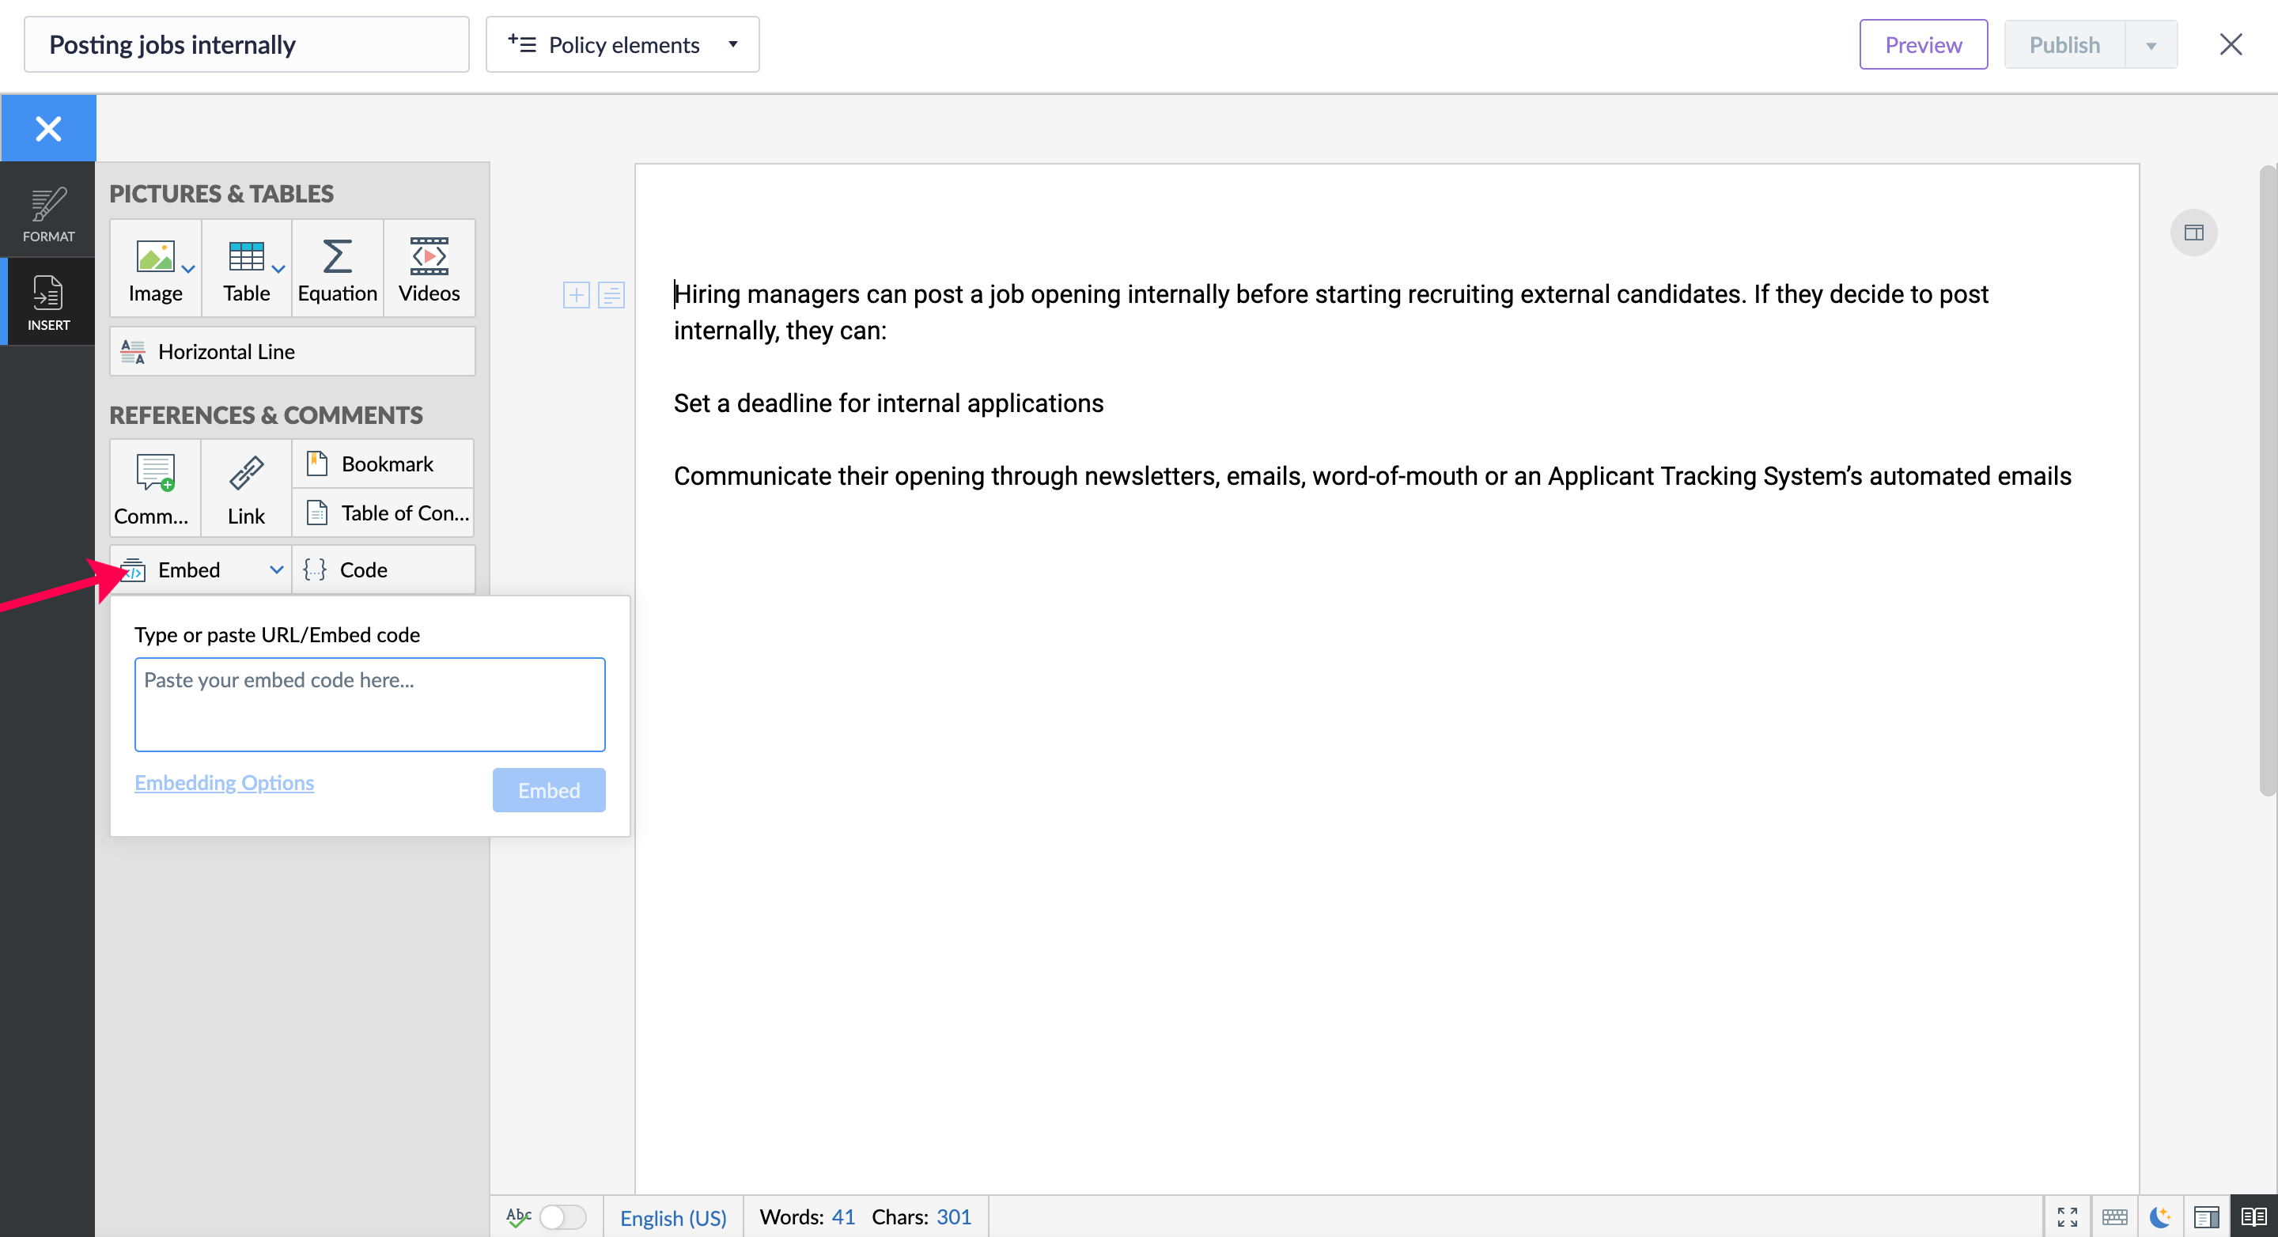The image size is (2278, 1237).
Task: Toggle the spell check switch
Action: pos(562,1216)
